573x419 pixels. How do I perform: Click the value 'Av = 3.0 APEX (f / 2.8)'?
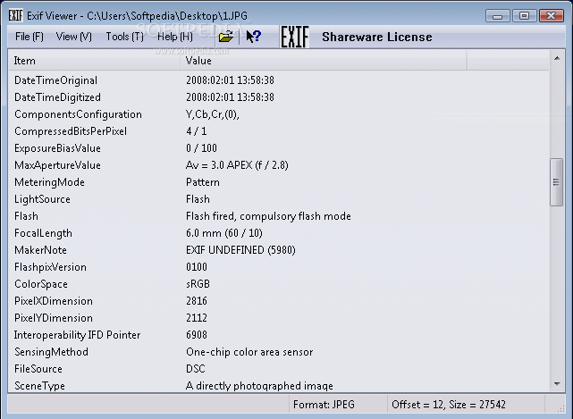237,165
